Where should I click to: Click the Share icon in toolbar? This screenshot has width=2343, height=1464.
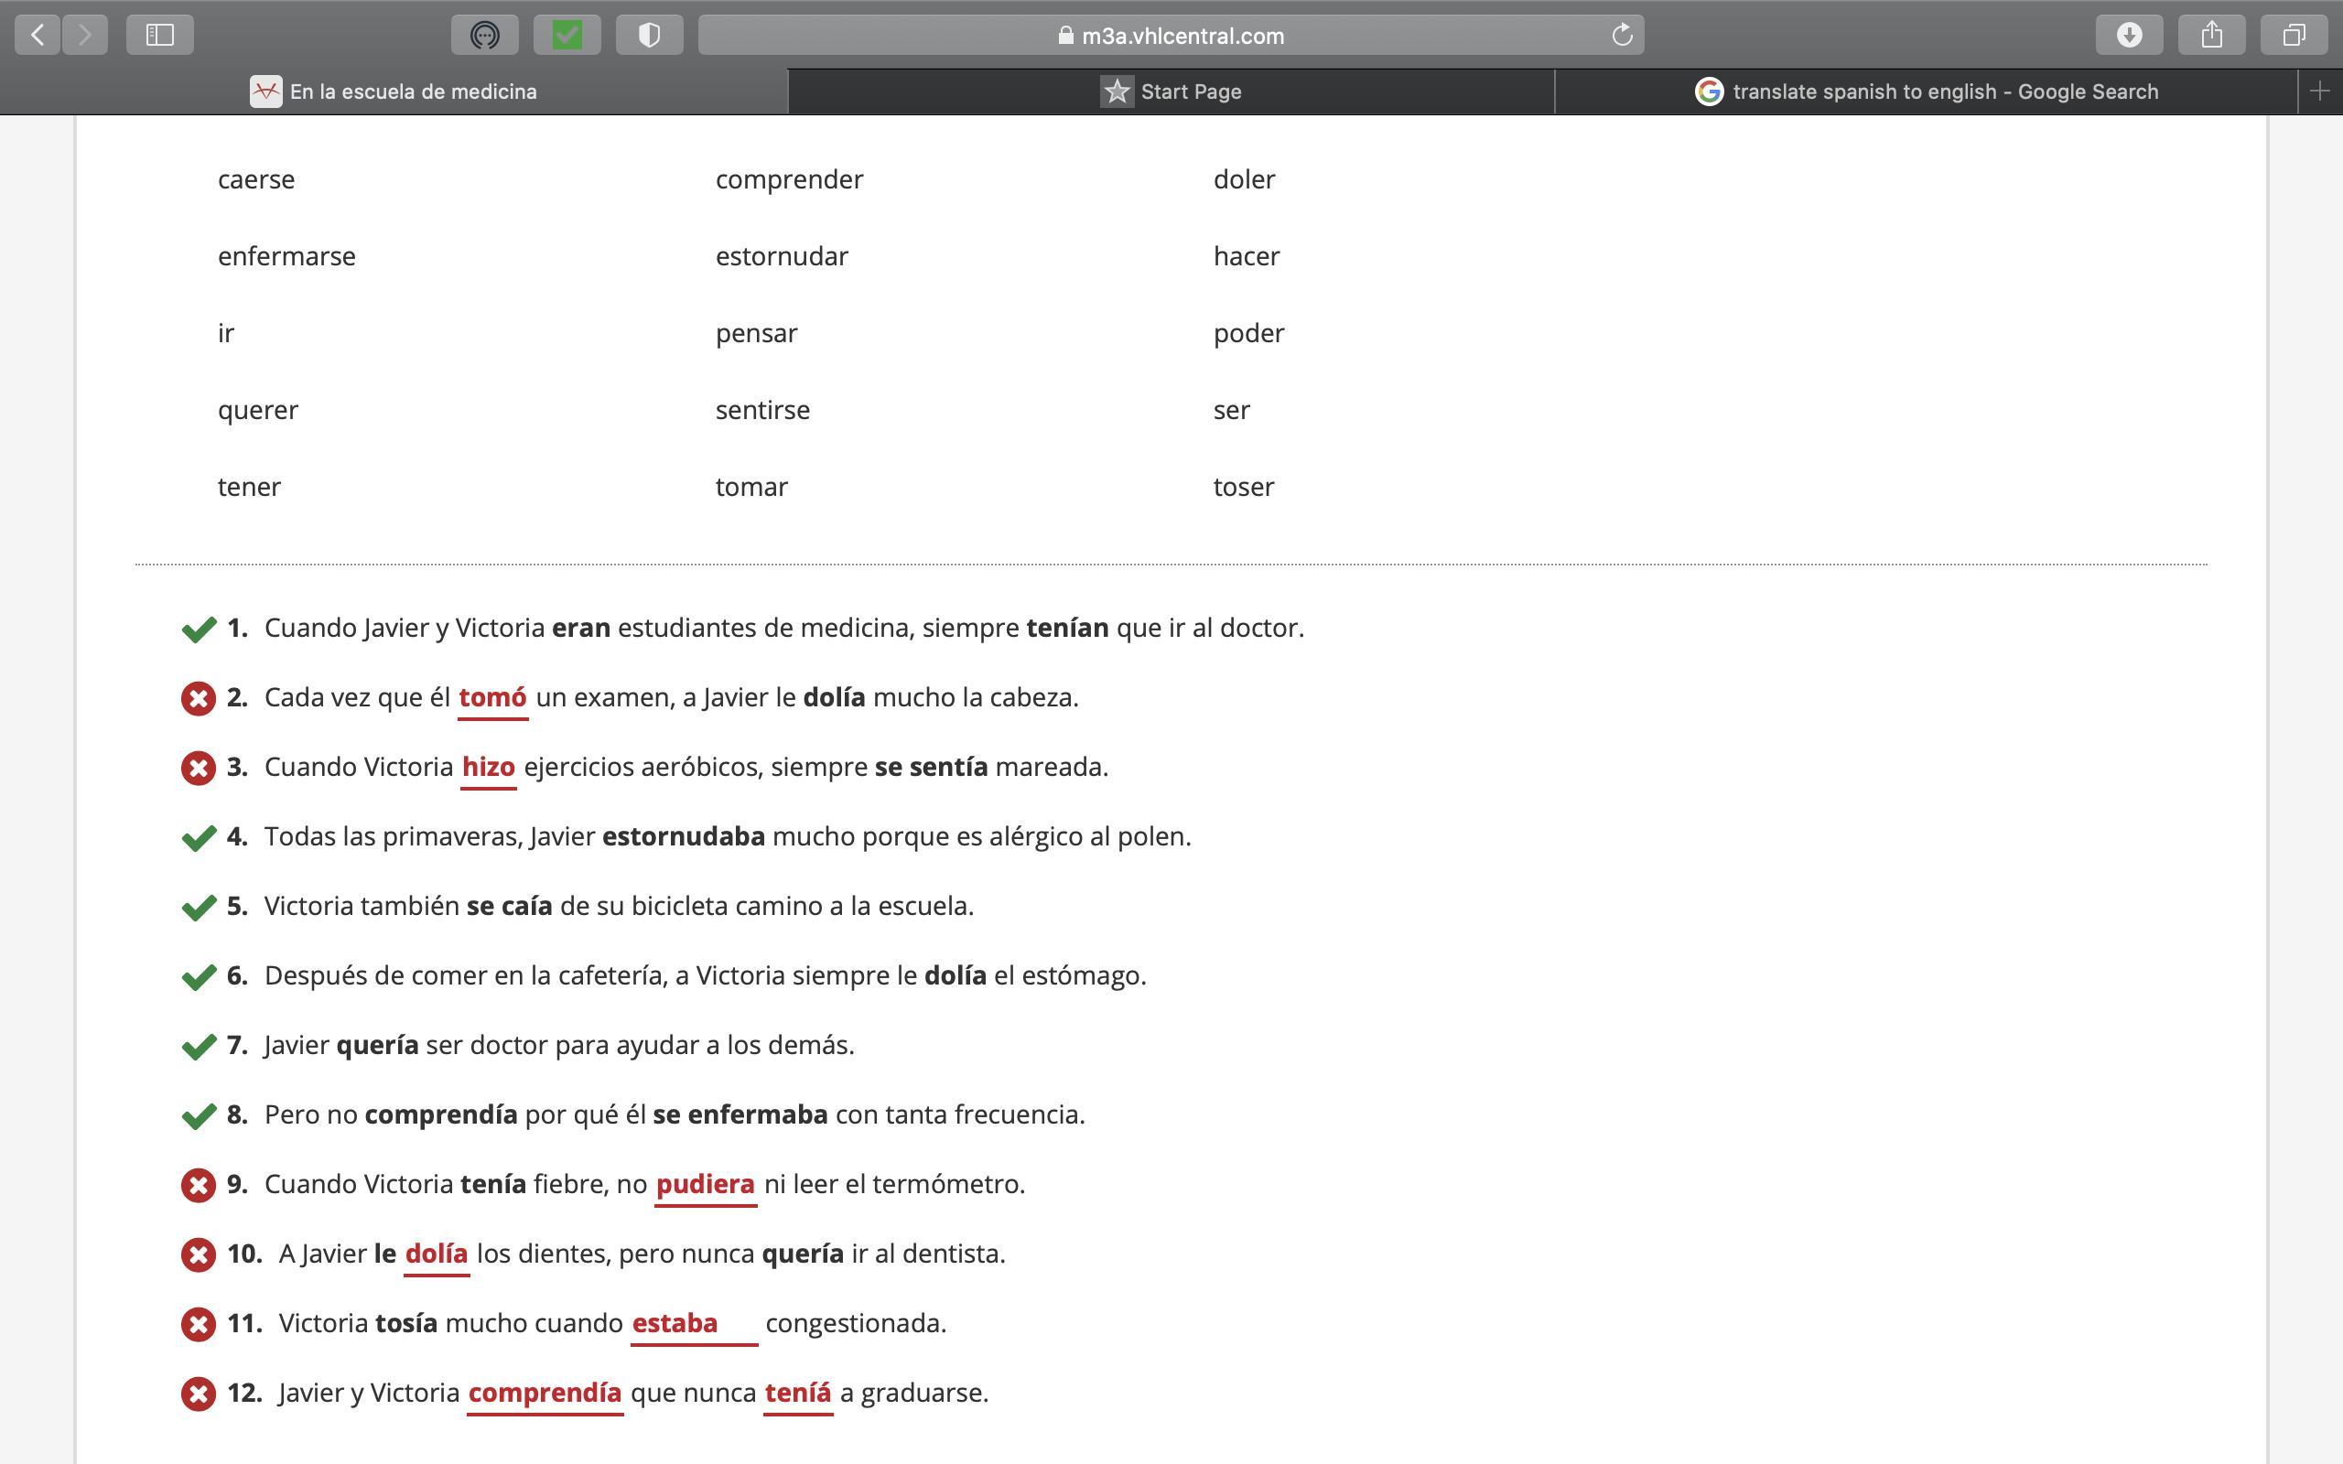tap(2210, 36)
